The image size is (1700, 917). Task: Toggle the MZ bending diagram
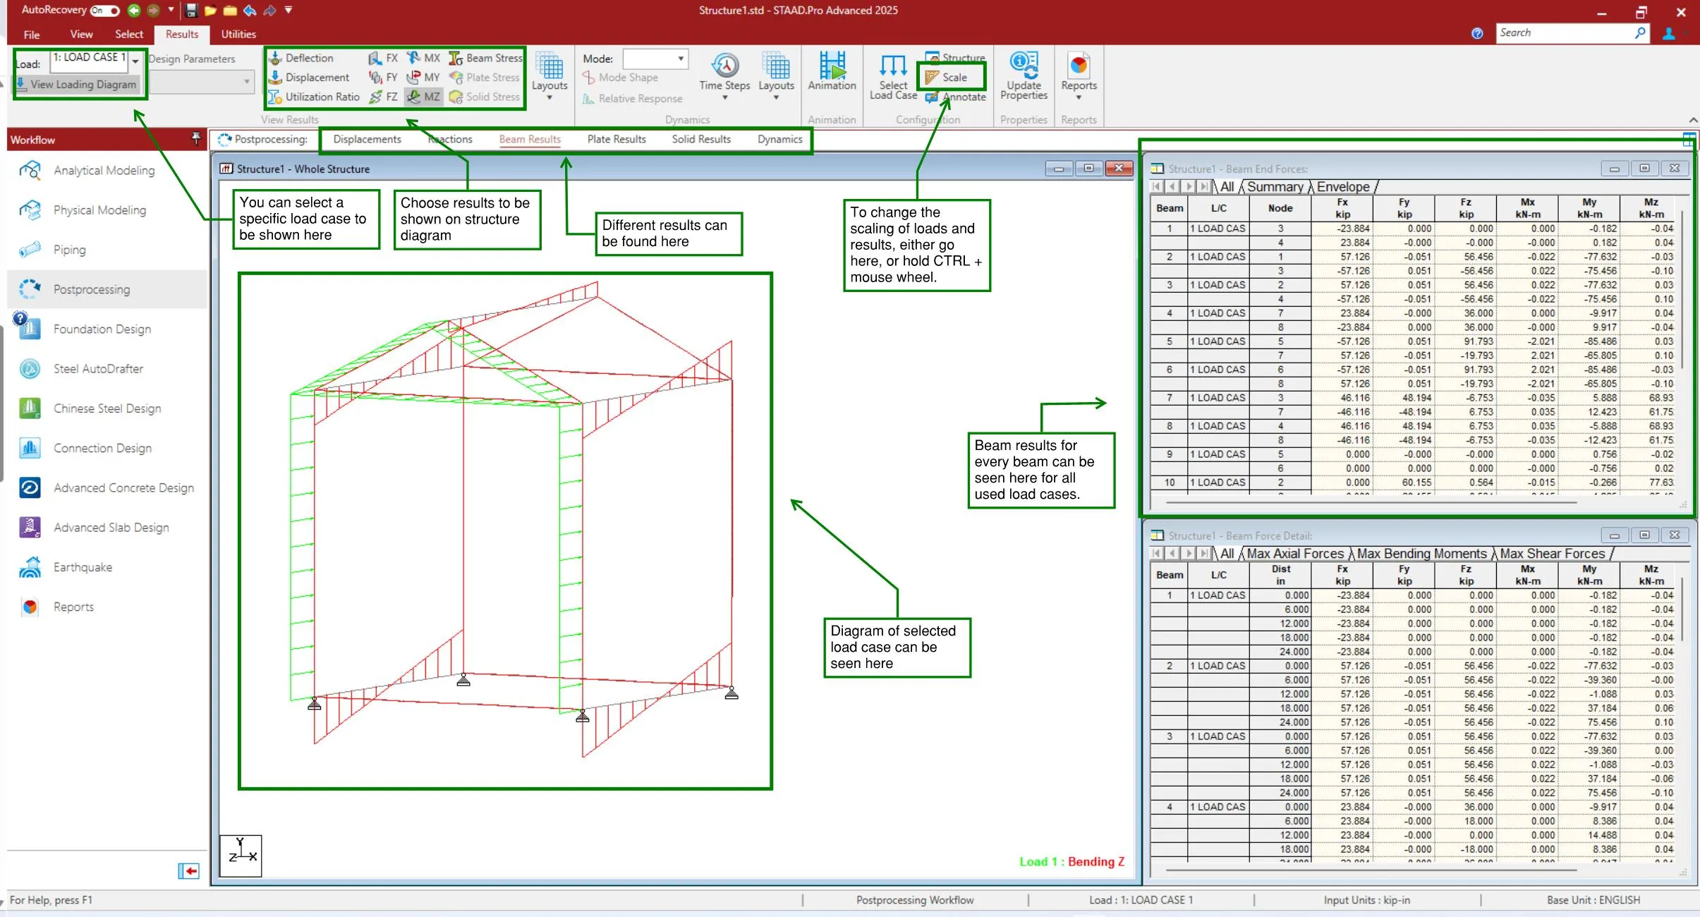[424, 97]
